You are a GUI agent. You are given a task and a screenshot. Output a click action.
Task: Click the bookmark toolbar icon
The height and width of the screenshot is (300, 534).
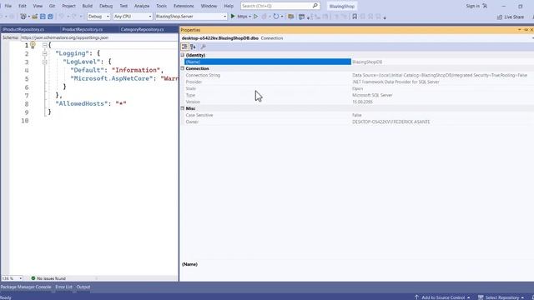[x=355, y=17]
